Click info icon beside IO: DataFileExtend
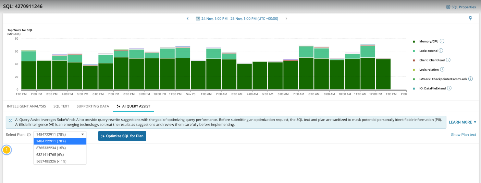Viewport: 481px width, 183px height. pos(449,88)
